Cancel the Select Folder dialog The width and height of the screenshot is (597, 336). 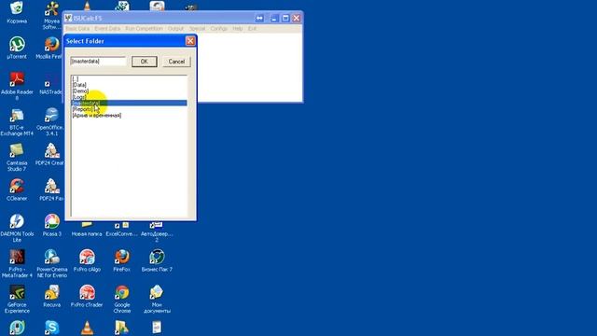(176, 62)
